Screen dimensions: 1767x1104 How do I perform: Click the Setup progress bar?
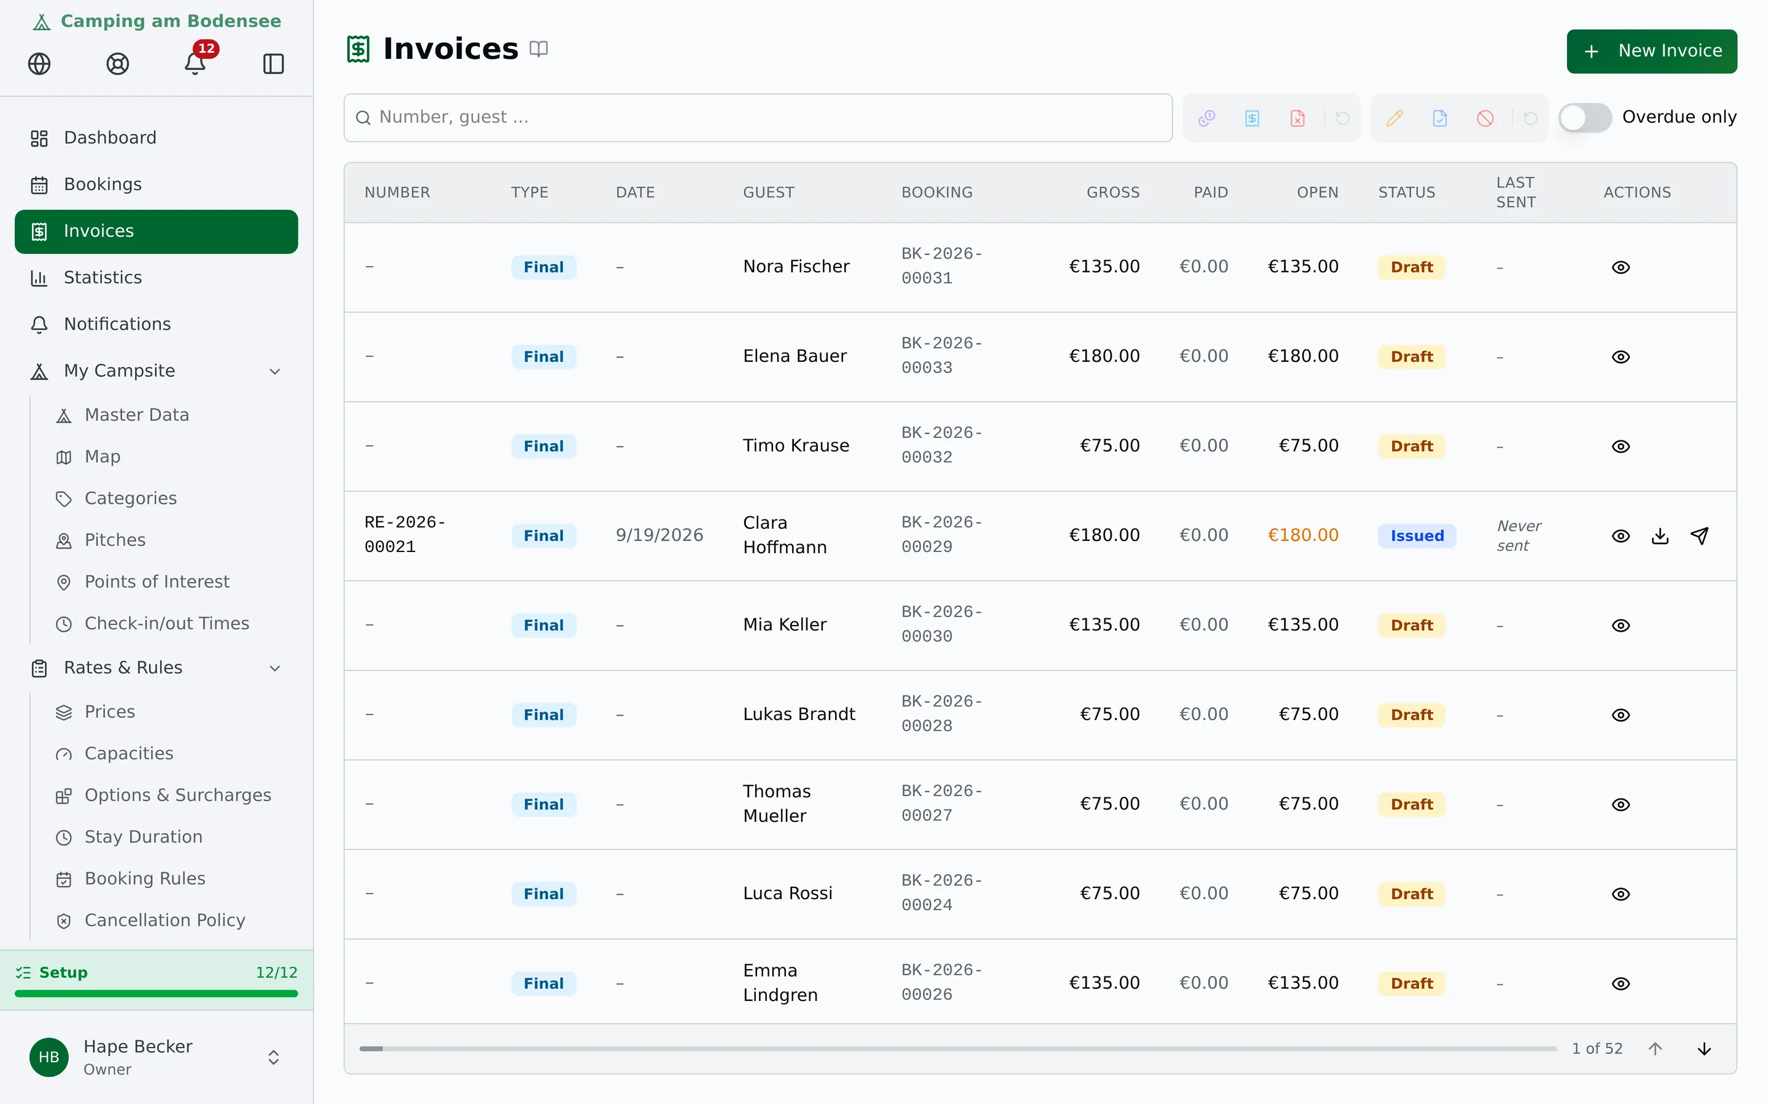(x=156, y=994)
